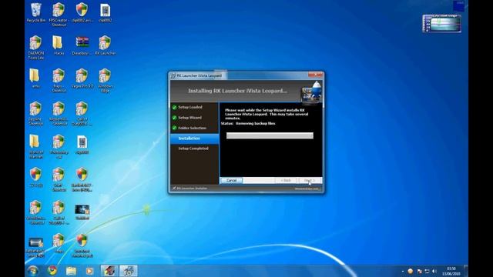Click the CPU RAM usage desktop gadget
The height and width of the screenshot is (277, 493).
442,23
